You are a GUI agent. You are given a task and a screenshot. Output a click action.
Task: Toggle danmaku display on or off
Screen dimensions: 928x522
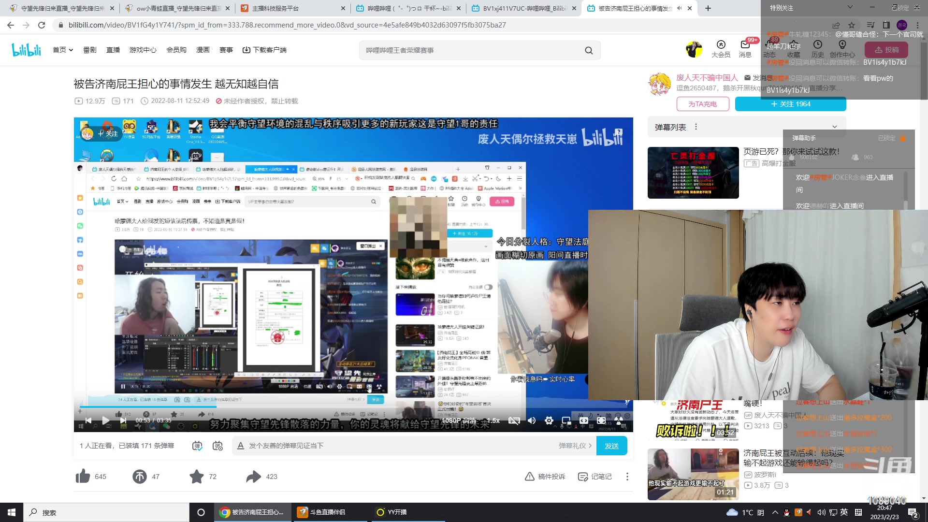click(x=197, y=446)
